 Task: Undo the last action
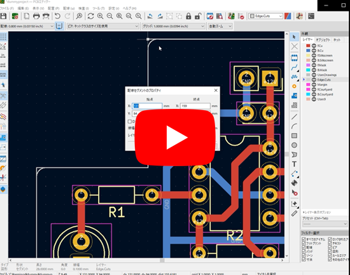tap(57, 16)
